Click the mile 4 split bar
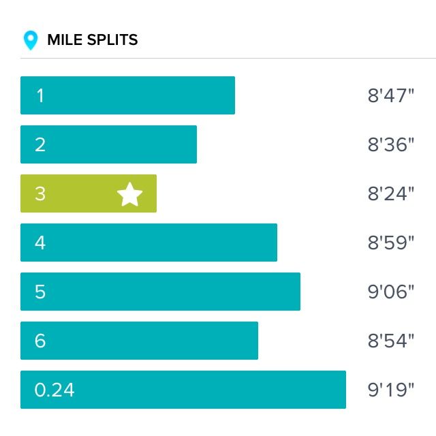The image size is (436, 436). click(x=149, y=243)
